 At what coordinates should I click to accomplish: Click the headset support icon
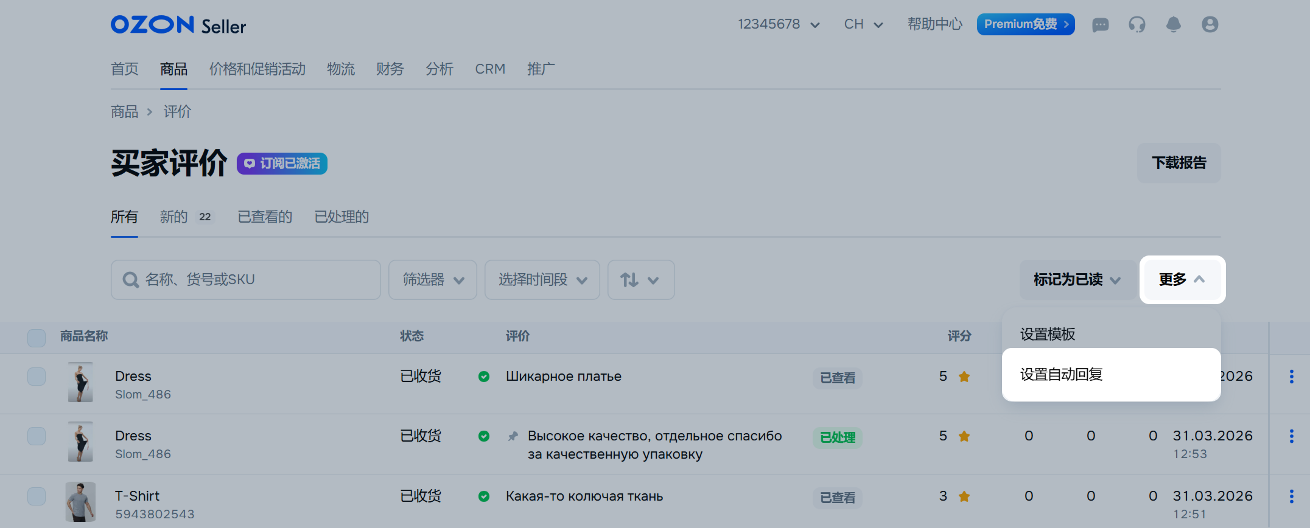(x=1137, y=24)
